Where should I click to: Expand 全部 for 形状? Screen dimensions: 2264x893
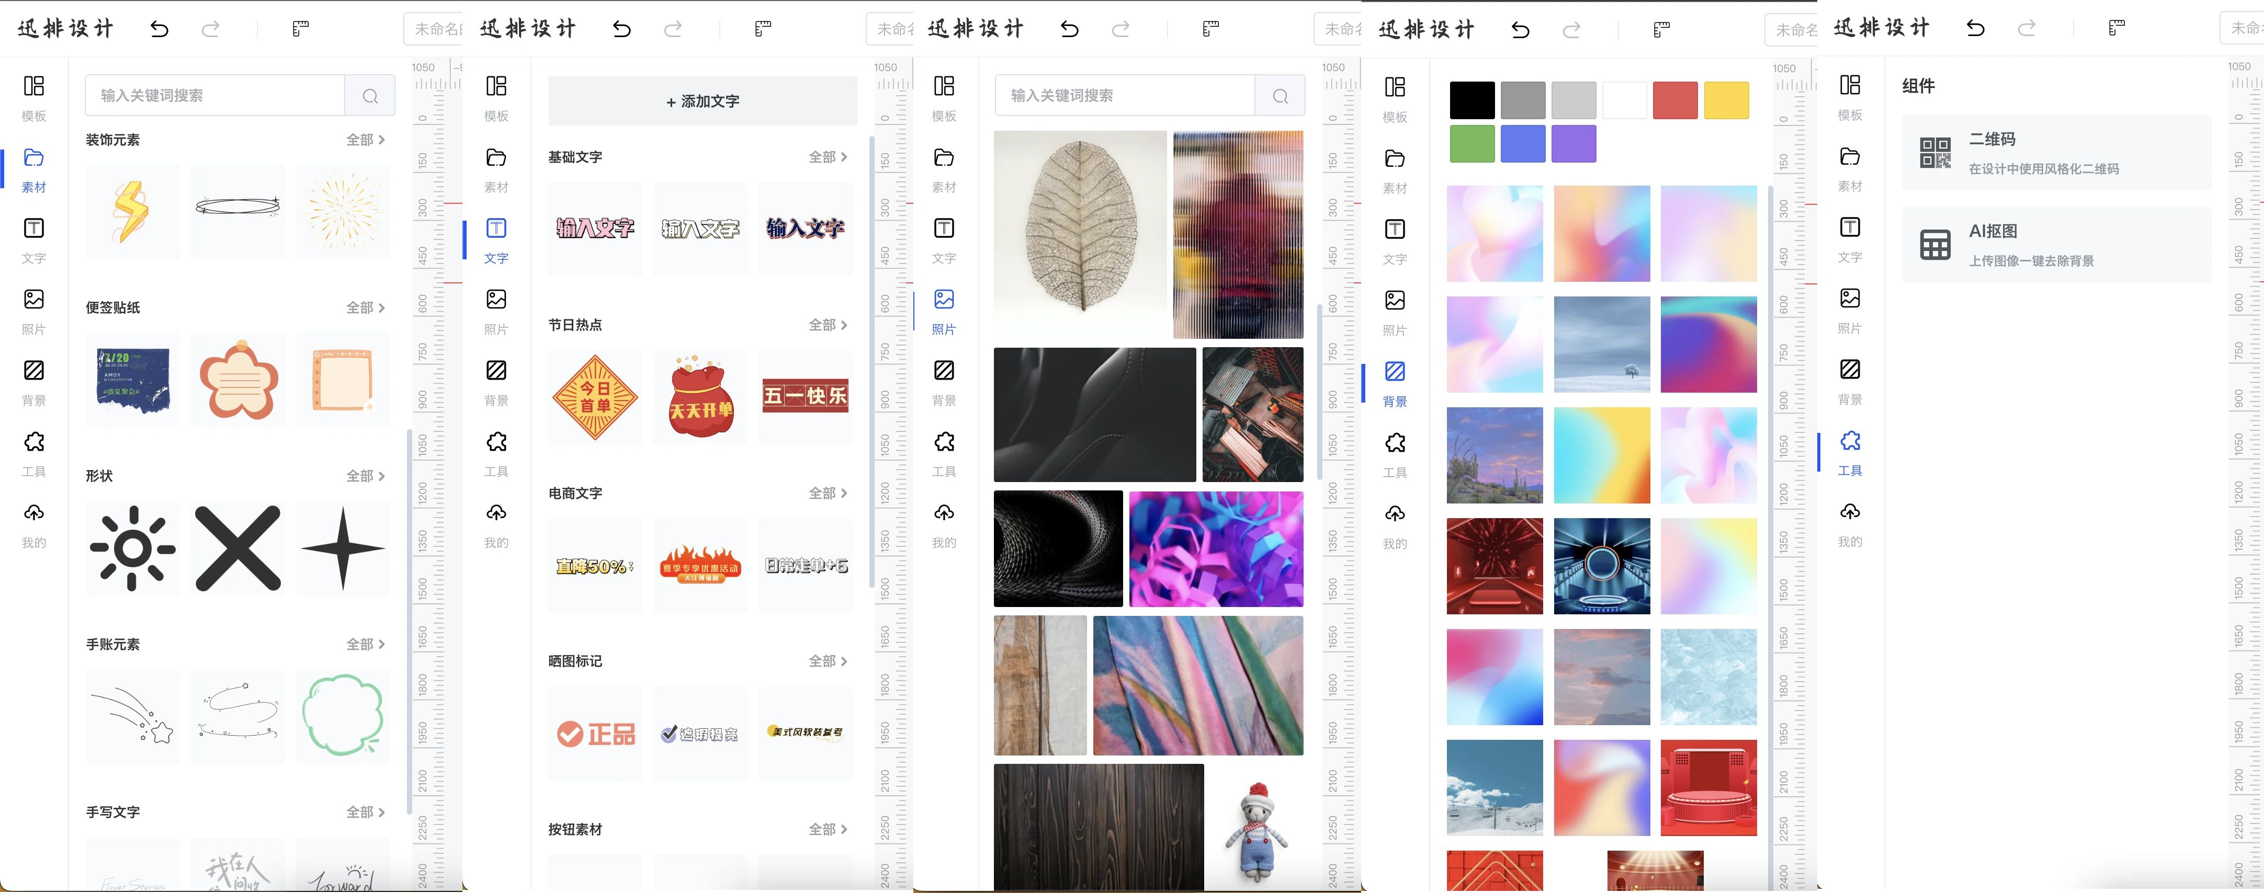coord(366,476)
